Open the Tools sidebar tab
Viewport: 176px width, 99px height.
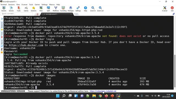pyautogui.click(x=2, y=35)
